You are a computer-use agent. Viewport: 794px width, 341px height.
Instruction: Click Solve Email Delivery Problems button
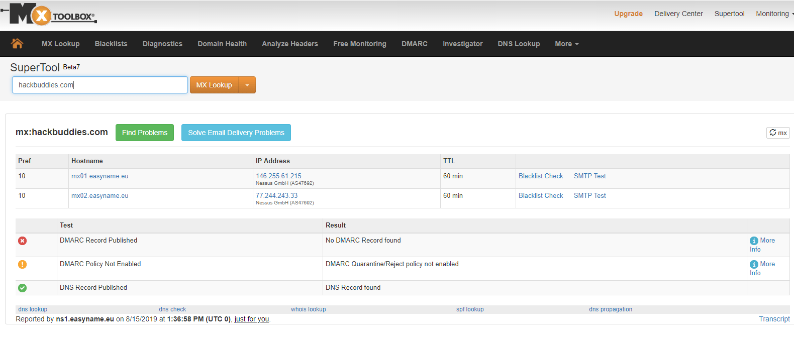click(236, 133)
